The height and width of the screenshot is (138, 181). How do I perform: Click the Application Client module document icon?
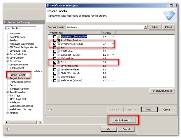pos(58,36)
